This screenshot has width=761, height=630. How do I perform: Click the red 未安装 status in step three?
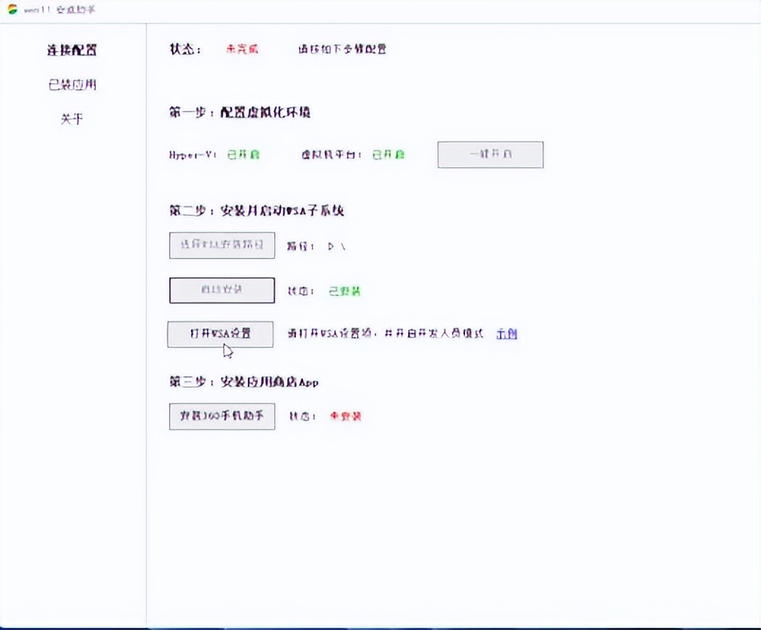pyautogui.click(x=345, y=416)
